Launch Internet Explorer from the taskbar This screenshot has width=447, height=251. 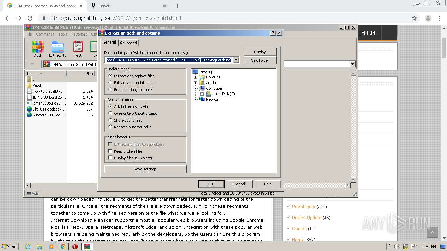tap(28, 246)
